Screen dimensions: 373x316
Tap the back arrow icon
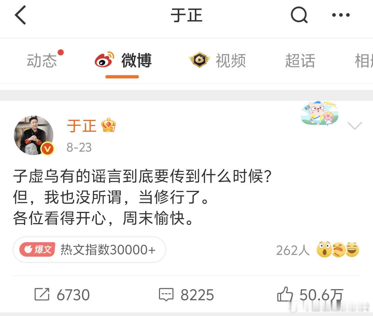(x=20, y=15)
